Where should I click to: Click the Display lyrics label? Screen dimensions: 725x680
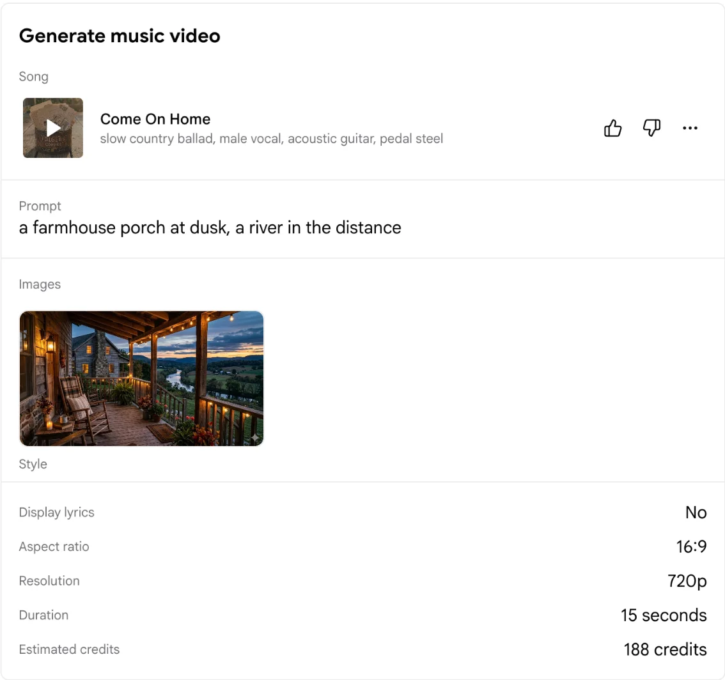click(x=56, y=512)
